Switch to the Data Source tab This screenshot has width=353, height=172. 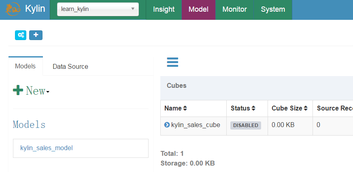click(x=70, y=67)
